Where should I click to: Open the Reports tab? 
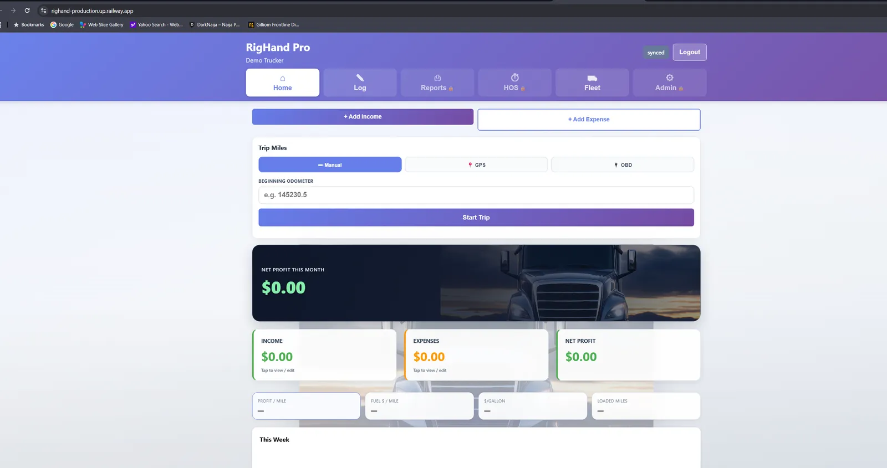[x=437, y=83]
